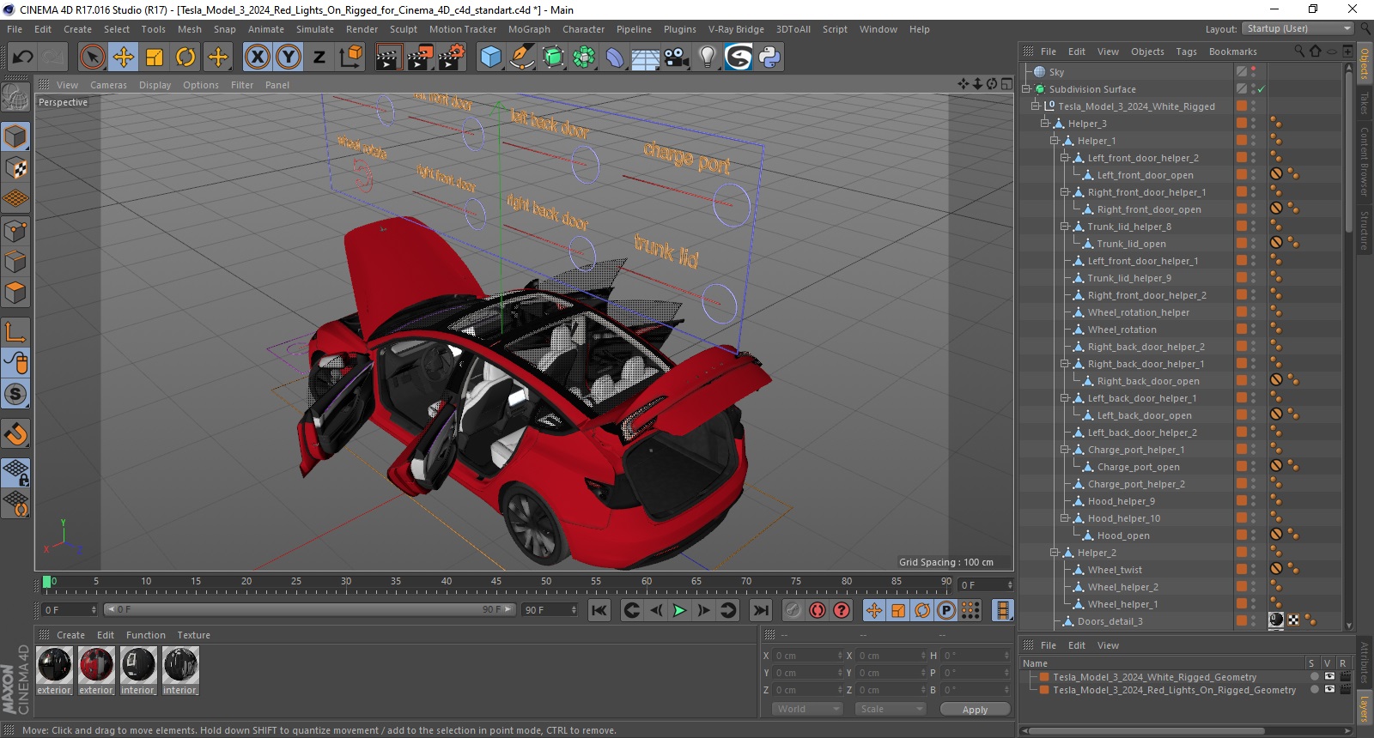Open the Character menu
This screenshot has height=738, width=1374.
click(584, 29)
